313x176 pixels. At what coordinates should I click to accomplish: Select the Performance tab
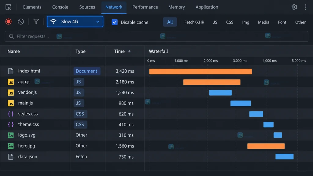click(145, 7)
